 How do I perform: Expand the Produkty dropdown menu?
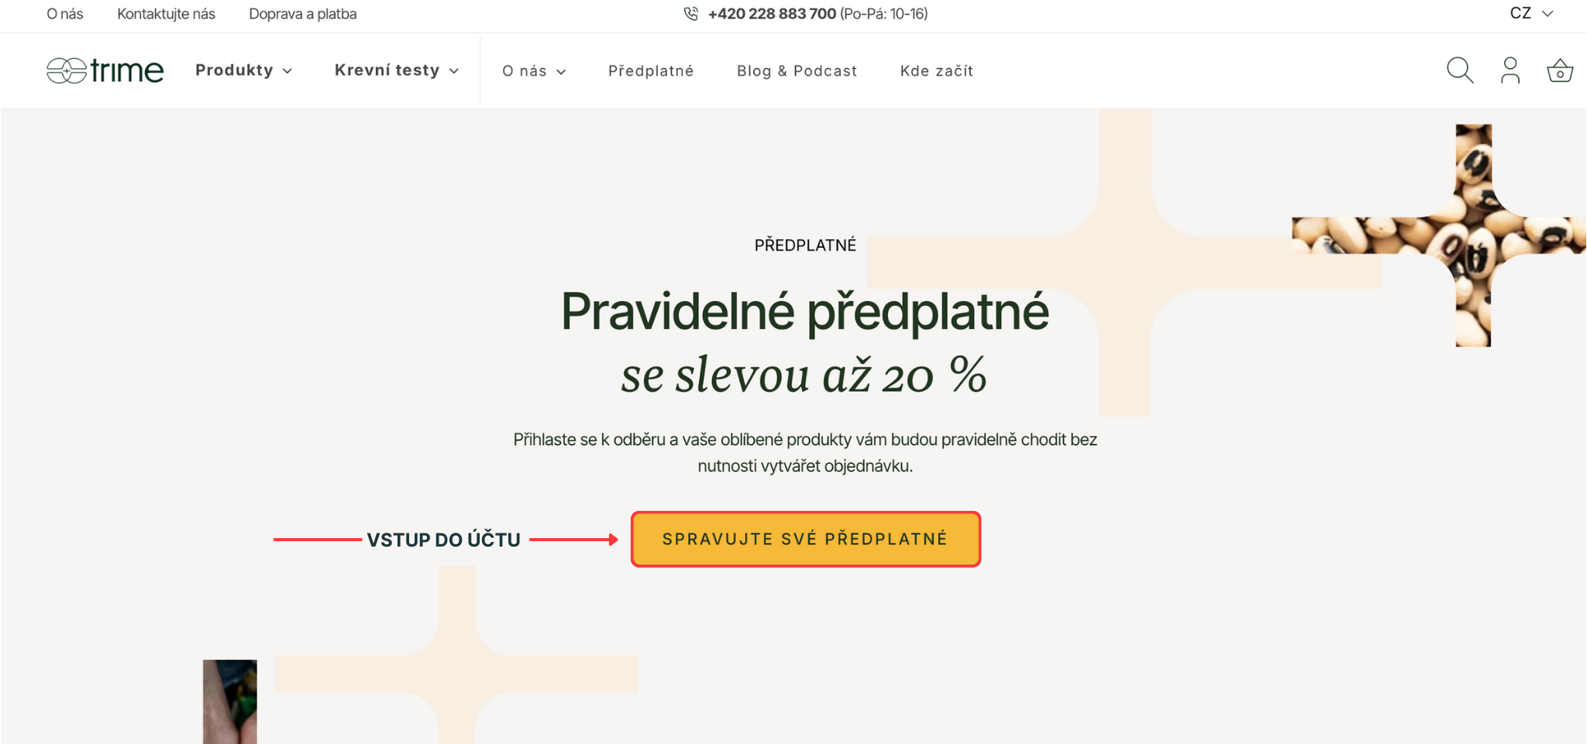coord(244,70)
